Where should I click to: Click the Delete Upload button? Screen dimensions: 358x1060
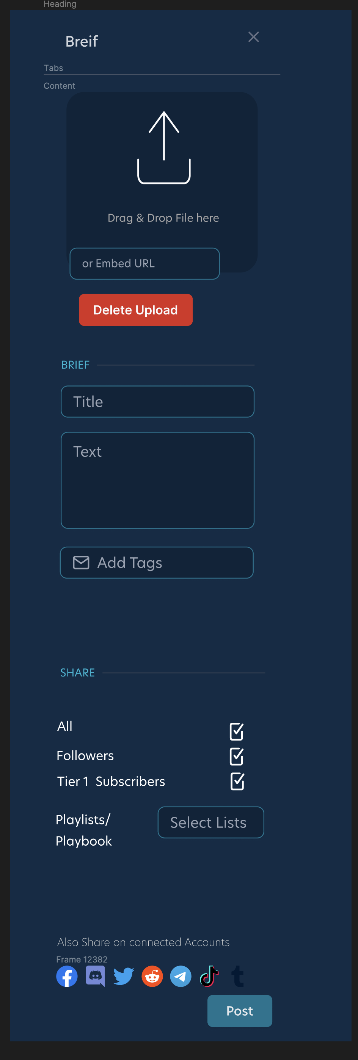(x=135, y=310)
